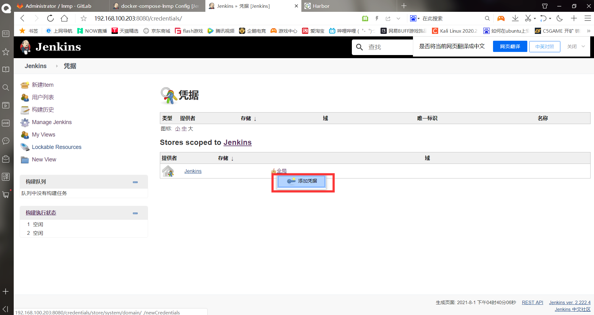The width and height of the screenshot is (594, 315).
Task: Collapse the 构建执行状态 panel
Action: [135, 213]
